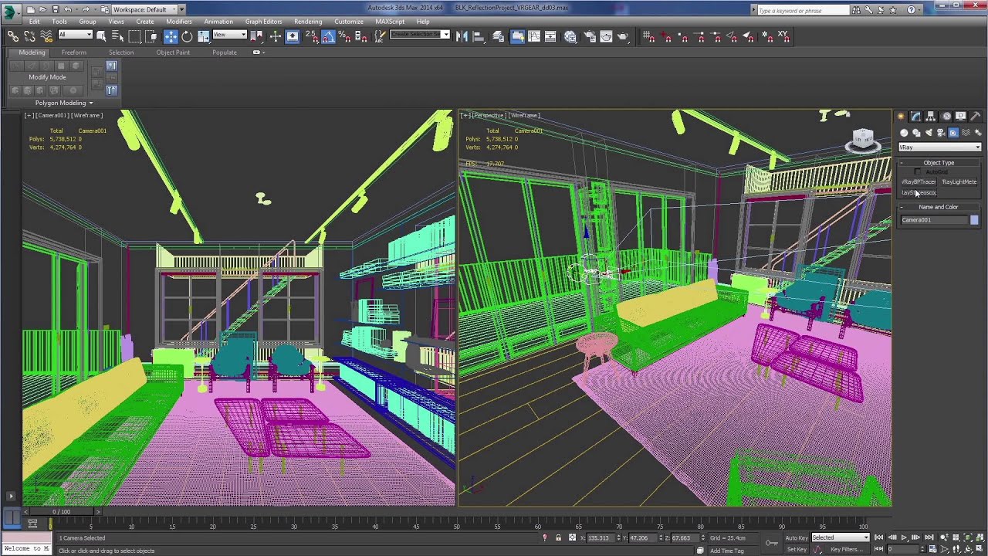This screenshot has height=556, width=988.
Task: Toggle the Spinner Snap icon
Action: pos(362,36)
